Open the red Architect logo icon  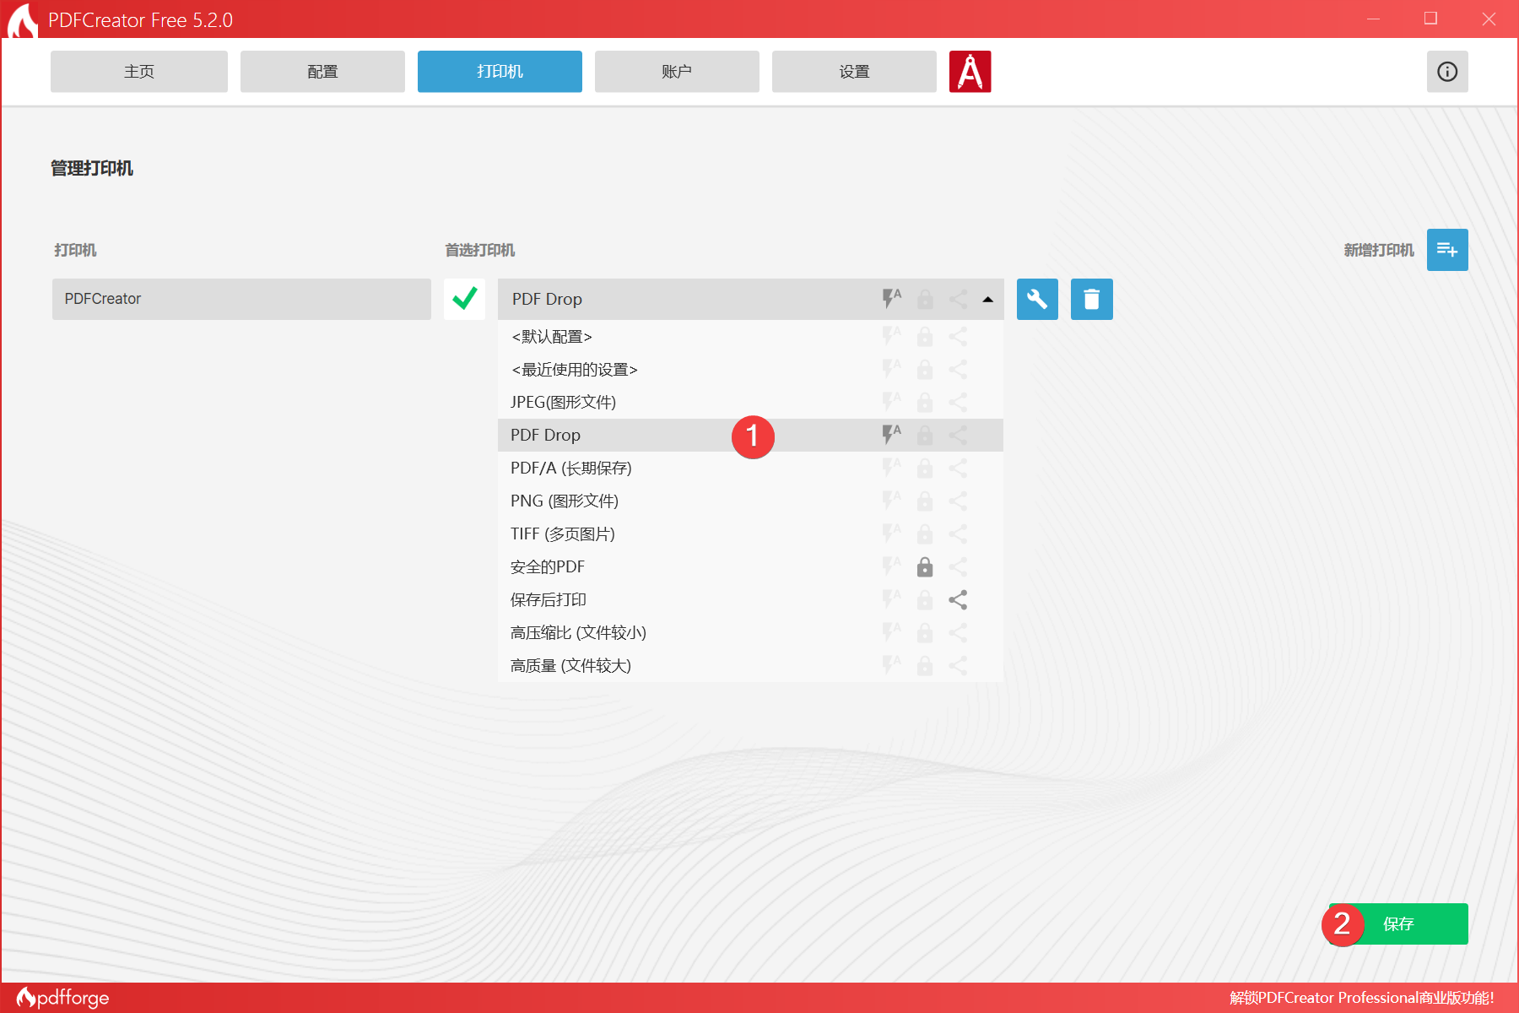[x=970, y=72]
